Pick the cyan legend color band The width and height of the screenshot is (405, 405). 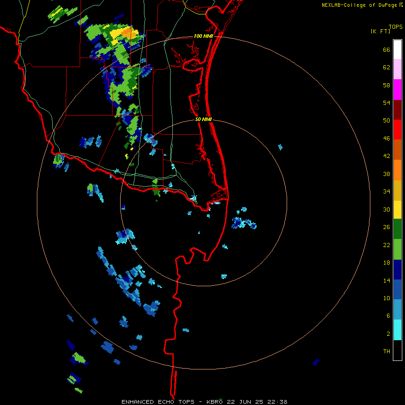tap(397, 330)
